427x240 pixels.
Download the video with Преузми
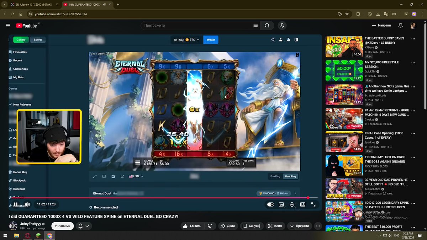299,226
